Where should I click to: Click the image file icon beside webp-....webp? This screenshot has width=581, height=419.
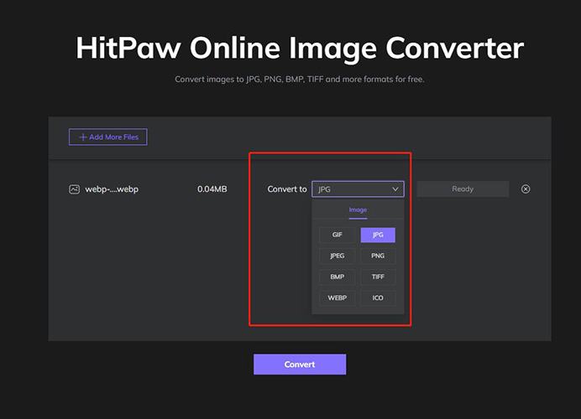pos(74,189)
